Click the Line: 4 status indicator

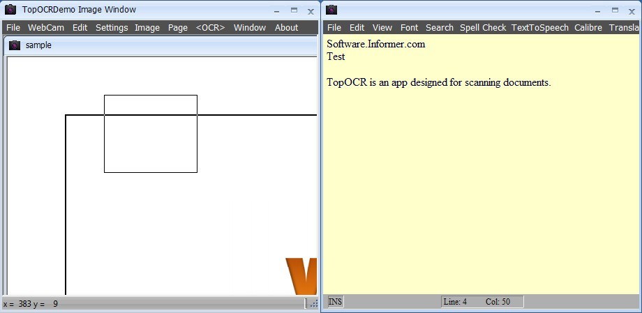click(455, 302)
